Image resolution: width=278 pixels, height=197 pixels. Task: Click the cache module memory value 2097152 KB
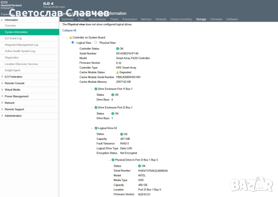pyautogui.click(x=123, y=82)
